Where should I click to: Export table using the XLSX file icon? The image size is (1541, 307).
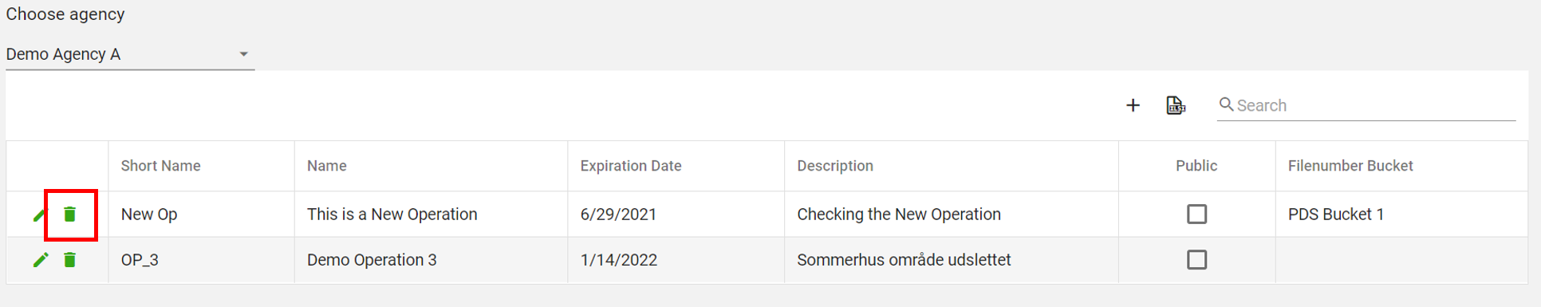tap(1176, 105)
